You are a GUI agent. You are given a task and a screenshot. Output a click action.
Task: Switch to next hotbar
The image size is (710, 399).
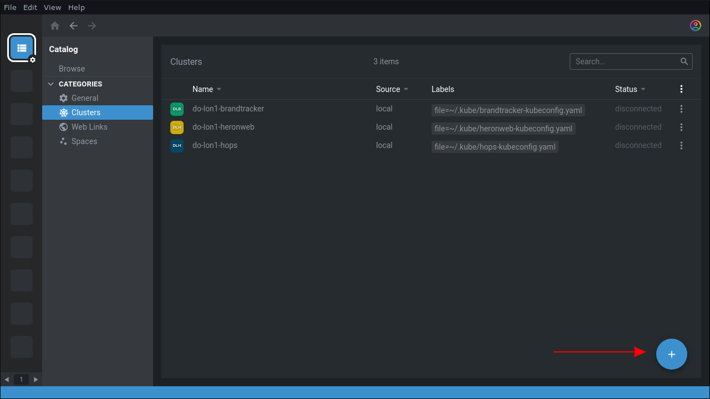(36, 380)
